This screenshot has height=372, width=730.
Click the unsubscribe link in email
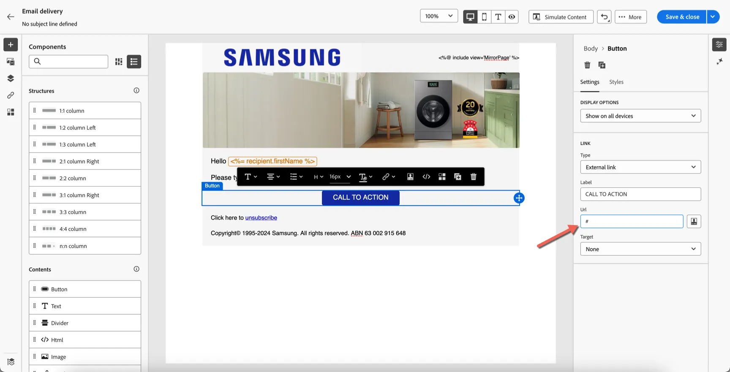coord(261,218)
